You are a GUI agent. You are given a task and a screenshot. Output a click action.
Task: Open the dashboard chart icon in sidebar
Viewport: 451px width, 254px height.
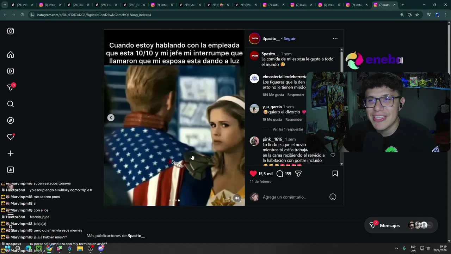(11, 170)
